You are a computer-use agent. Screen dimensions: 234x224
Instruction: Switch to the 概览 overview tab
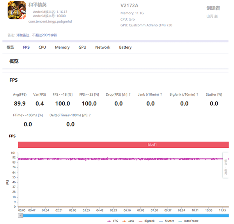[10, 47]
